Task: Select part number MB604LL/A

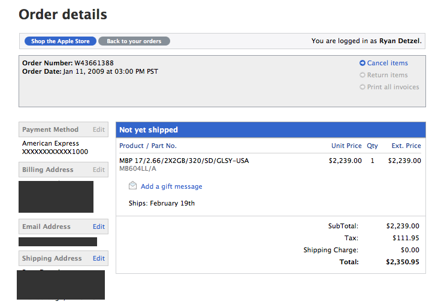Action: click(138, 168)
